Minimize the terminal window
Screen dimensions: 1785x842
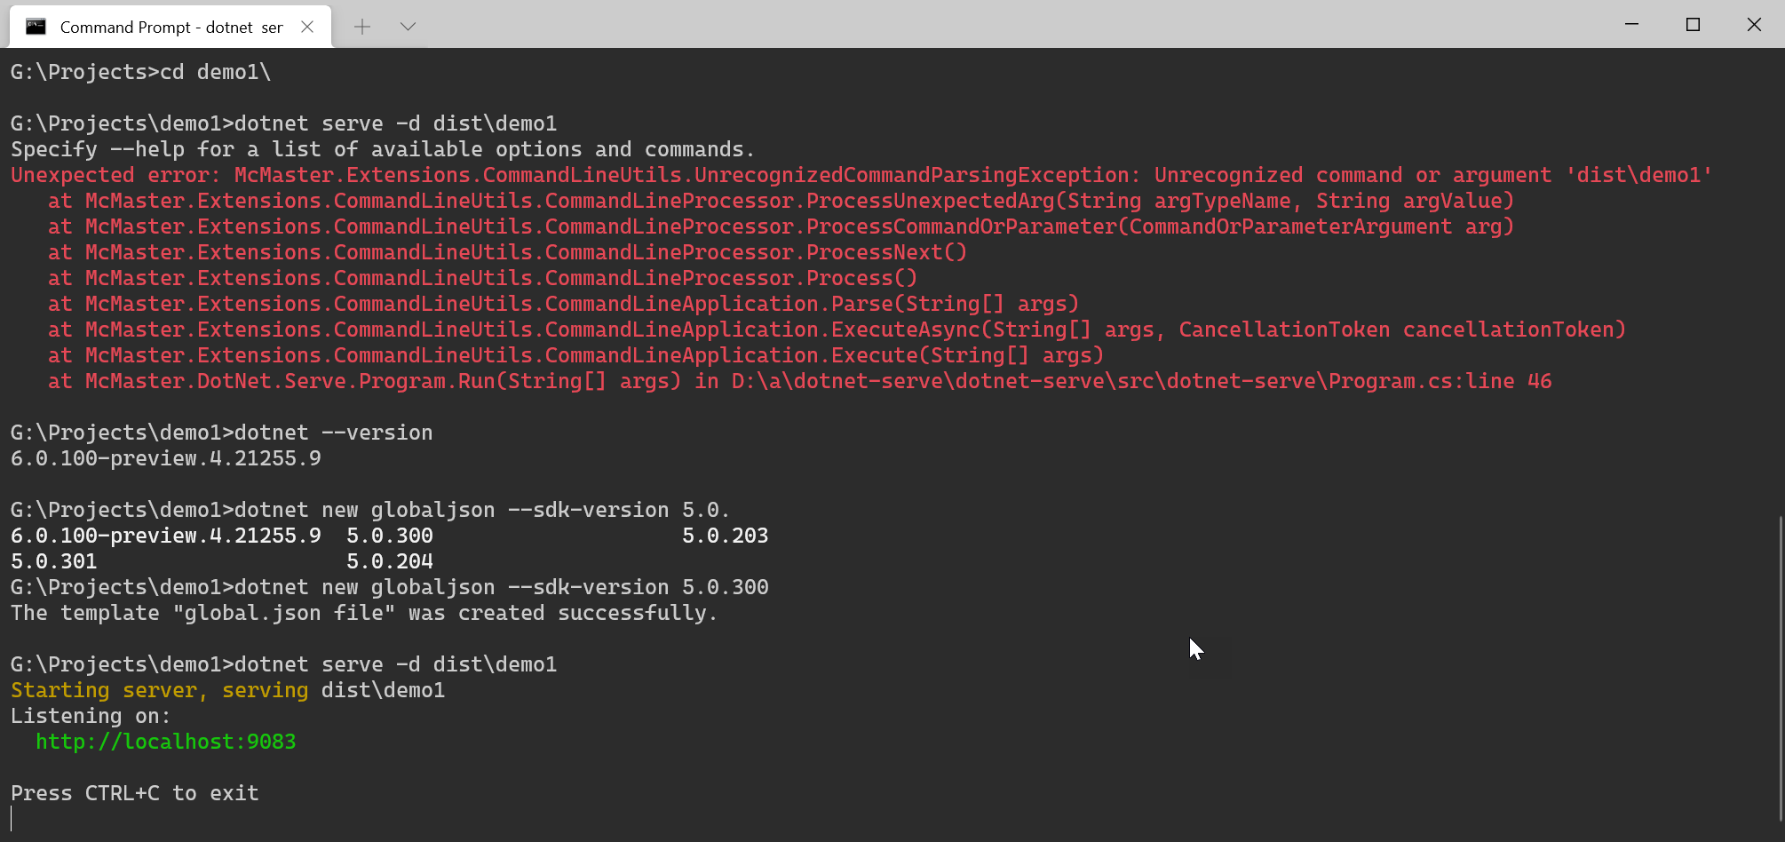[1632, 25]
